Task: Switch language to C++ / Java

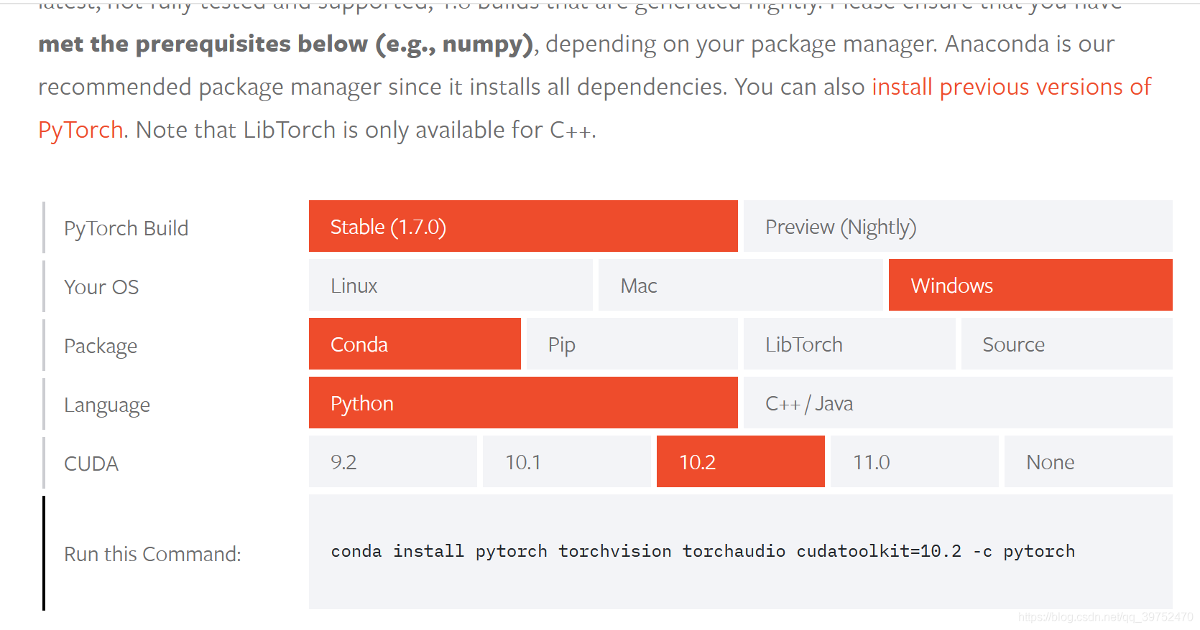Action: (958, 403)
